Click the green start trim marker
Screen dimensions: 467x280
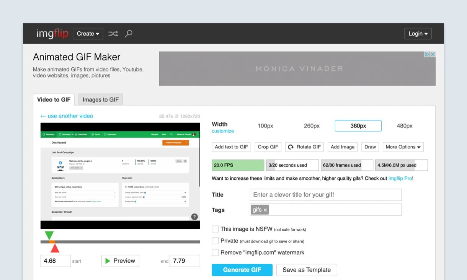point(49,235)
